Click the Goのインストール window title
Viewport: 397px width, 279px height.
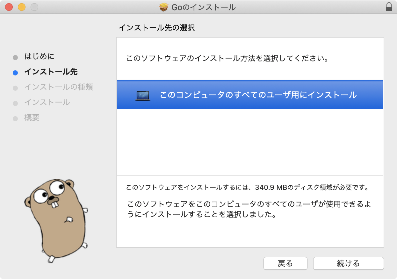[204, 7]
